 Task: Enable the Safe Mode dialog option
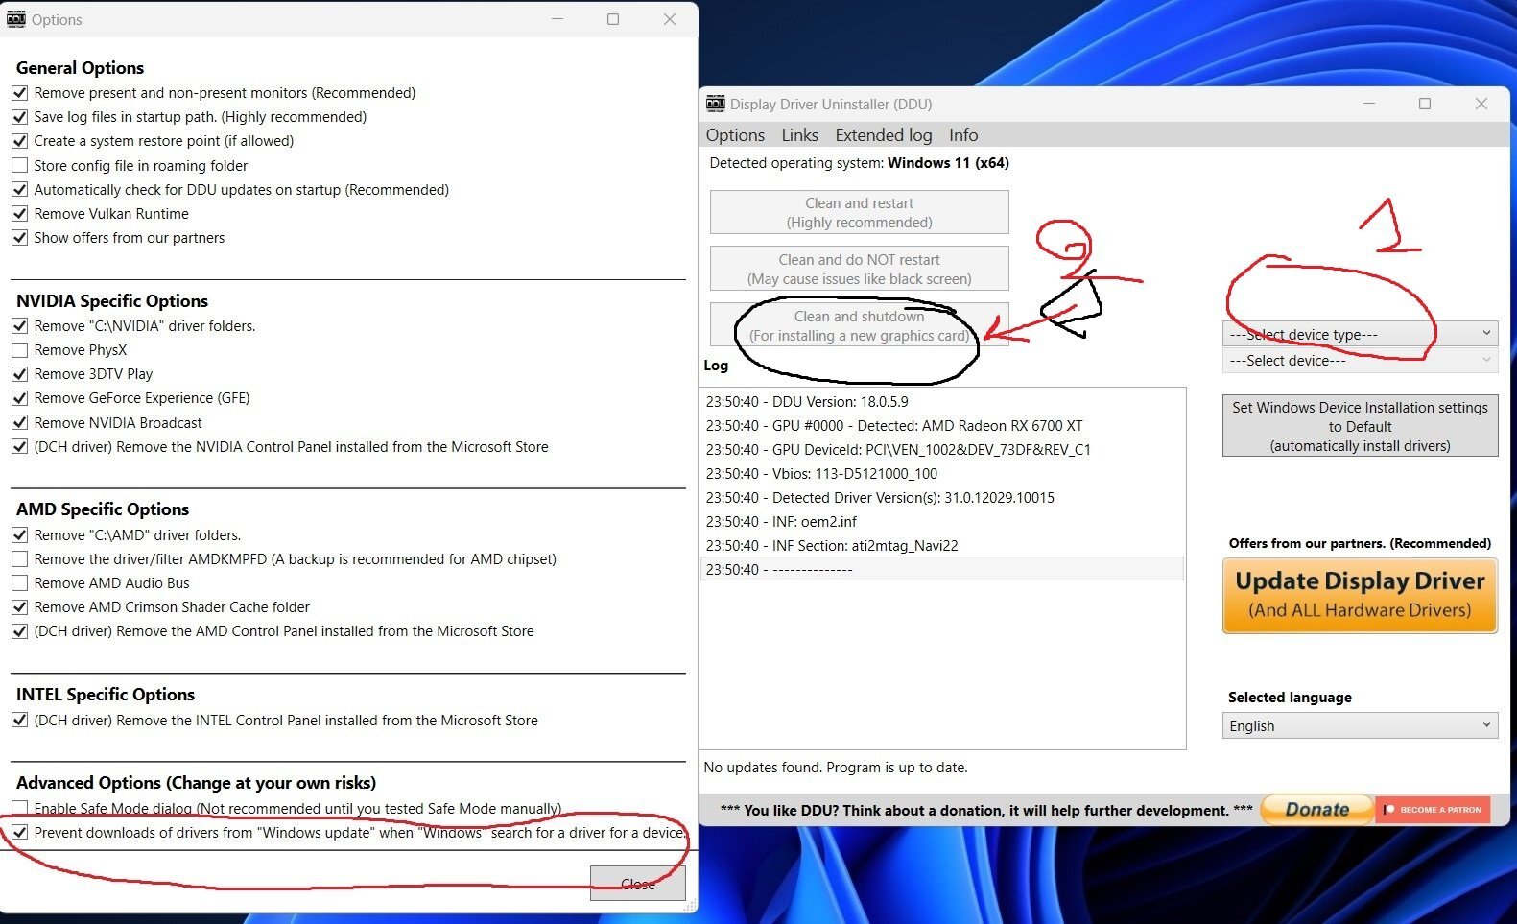point(20,809)
